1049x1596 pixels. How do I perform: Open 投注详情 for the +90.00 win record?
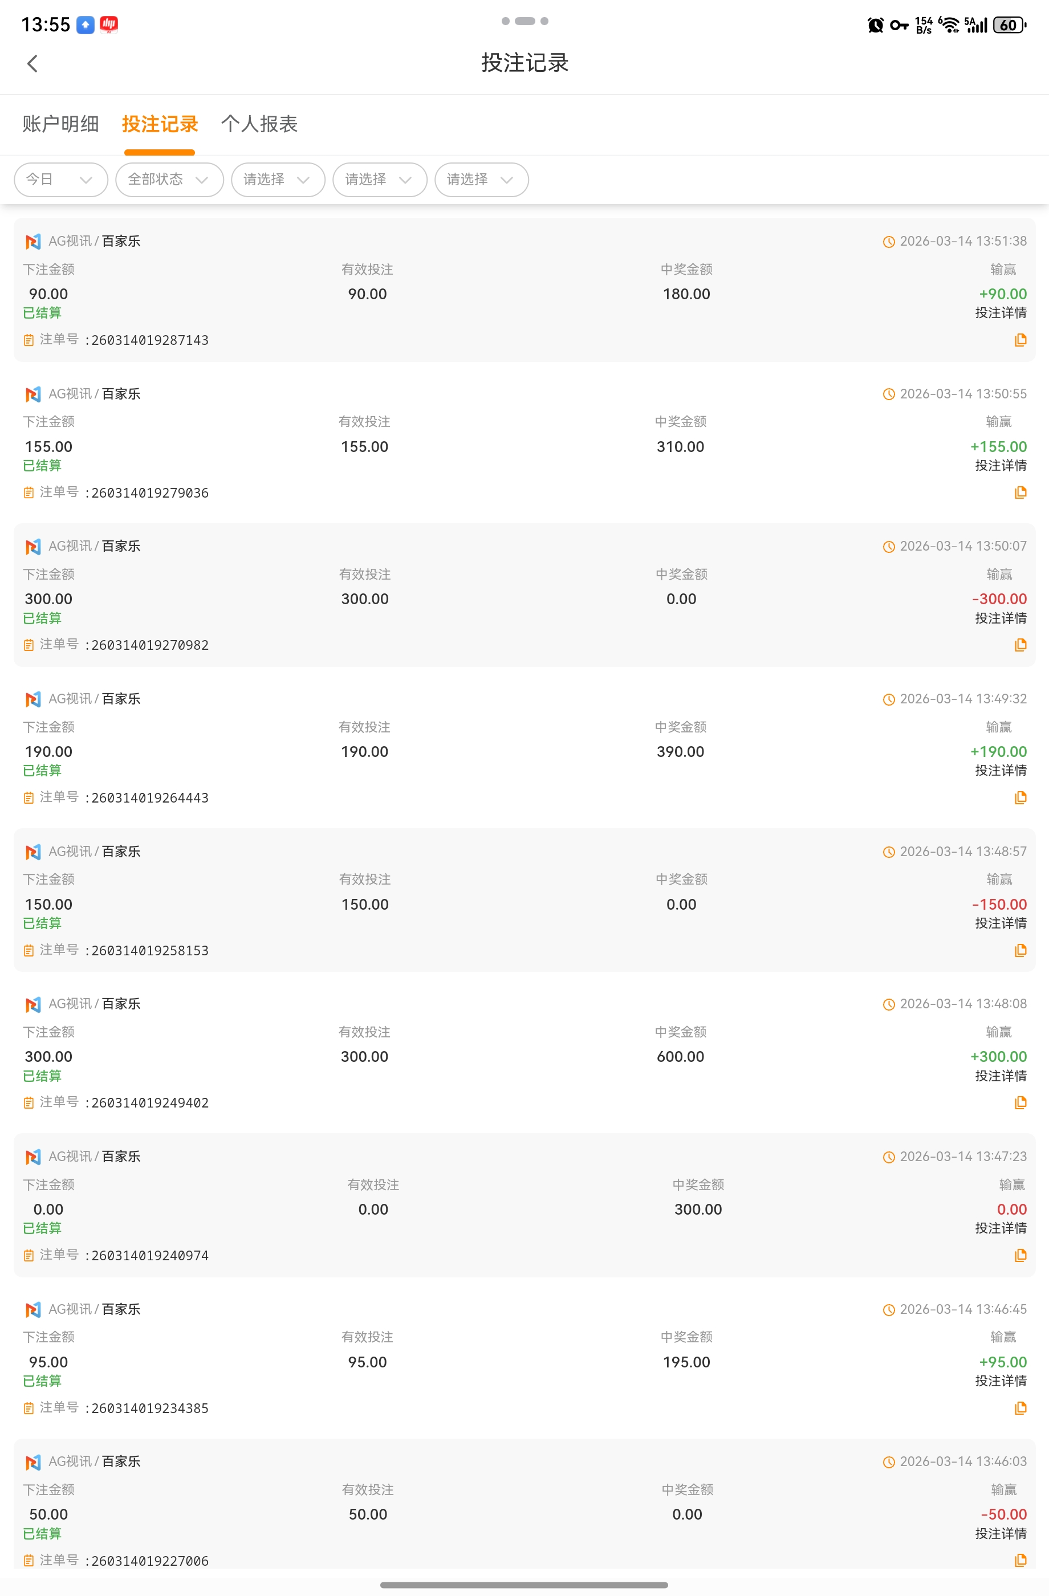[x=1000, y=313]
